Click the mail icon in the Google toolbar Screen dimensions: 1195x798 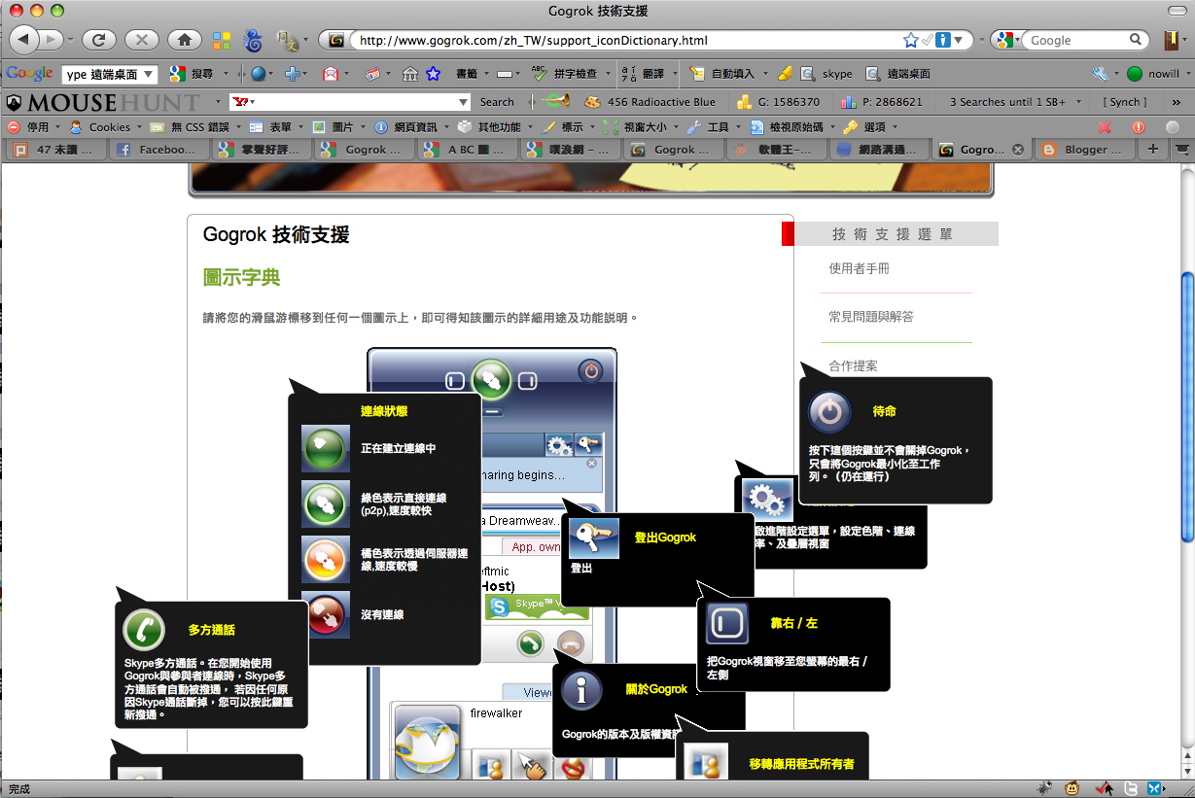[x=331, y=74]
